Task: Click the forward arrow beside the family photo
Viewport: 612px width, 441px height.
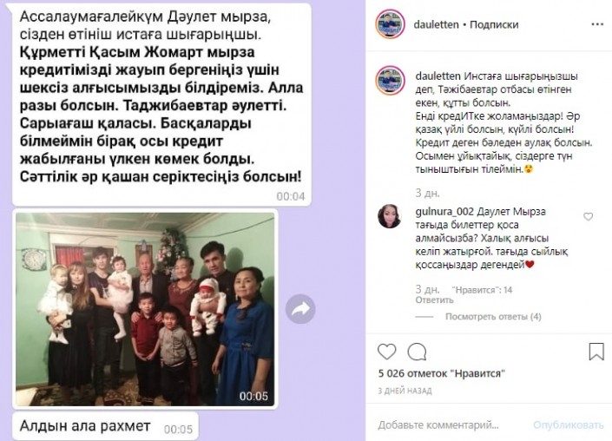Action: (300, 309)
